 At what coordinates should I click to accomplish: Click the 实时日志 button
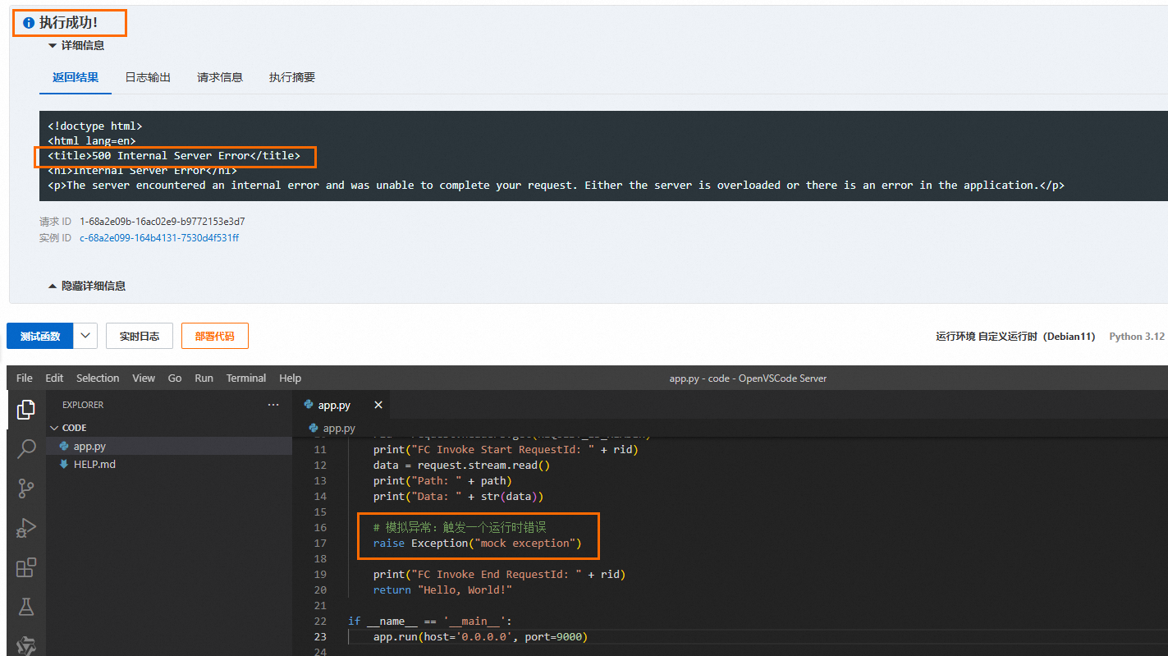tap(139, 336)
